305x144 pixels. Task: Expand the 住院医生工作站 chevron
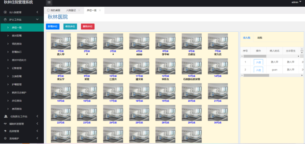tap(37, 116)
